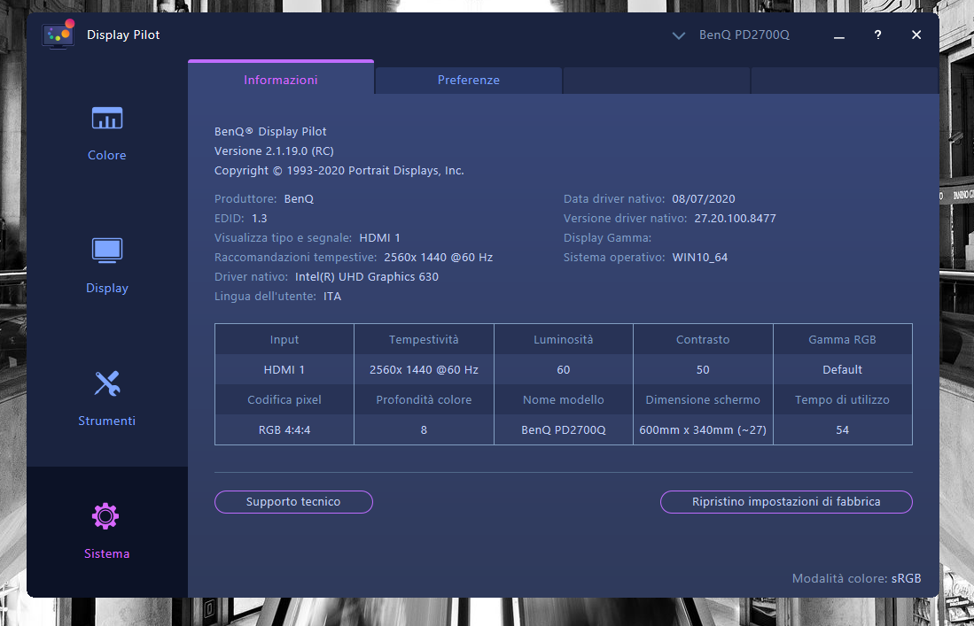Viewport: 974px width, 626px height.
Task: Click the RGB 4:4:4 table cell
Action: point(284,430)
